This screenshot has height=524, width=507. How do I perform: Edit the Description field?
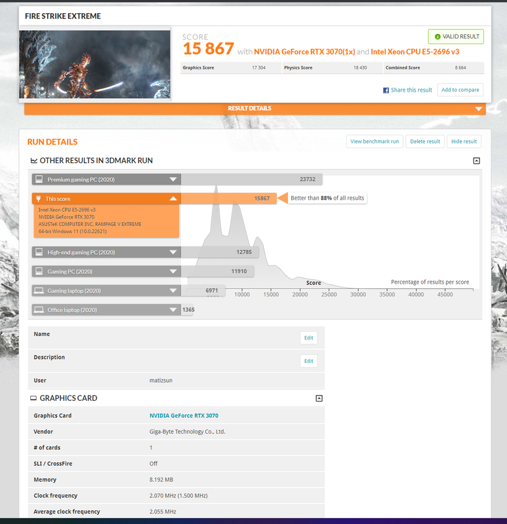tap(308, 361)
